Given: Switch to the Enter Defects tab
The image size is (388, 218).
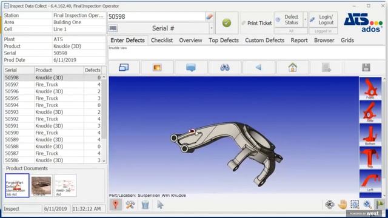Looking at the screenshot, I should coord(127,41).
